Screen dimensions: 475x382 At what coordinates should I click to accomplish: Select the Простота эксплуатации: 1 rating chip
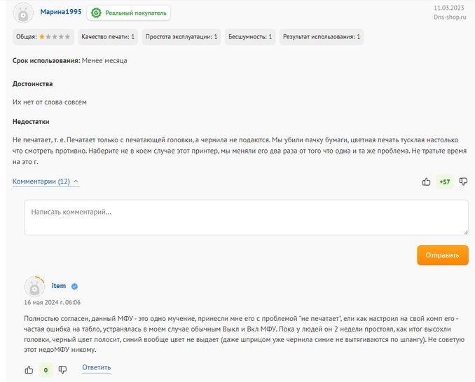coord(181,36)
